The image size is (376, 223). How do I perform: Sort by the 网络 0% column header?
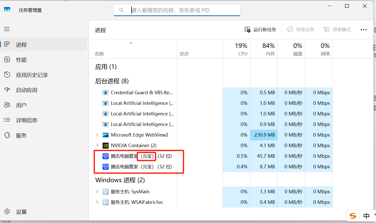pyautogui.click(x=319, y=49)
